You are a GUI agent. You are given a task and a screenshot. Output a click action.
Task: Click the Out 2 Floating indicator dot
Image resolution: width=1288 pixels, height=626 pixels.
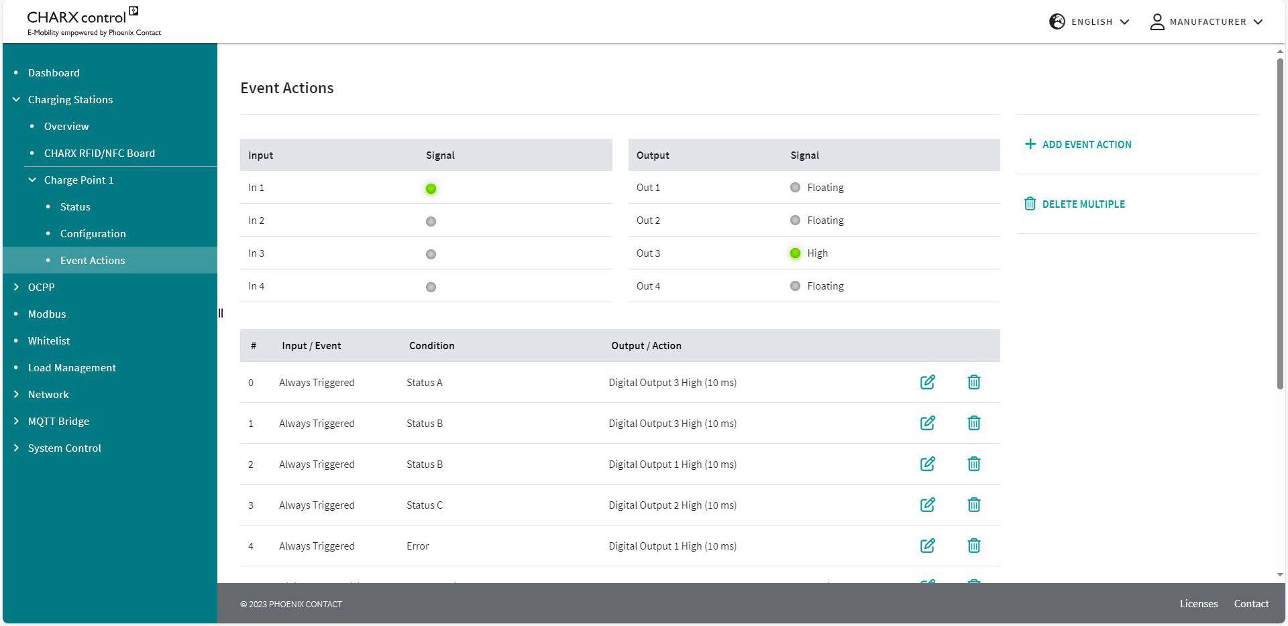coord(795,221)
